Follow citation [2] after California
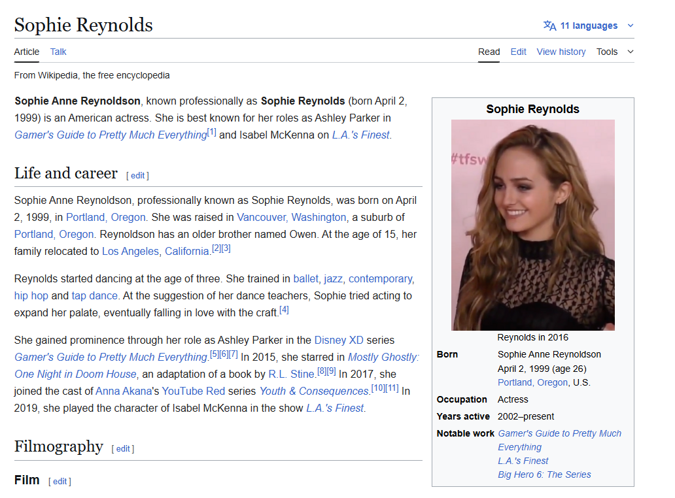This screenshot has height=498, width=675. click(x=216, y=248)
